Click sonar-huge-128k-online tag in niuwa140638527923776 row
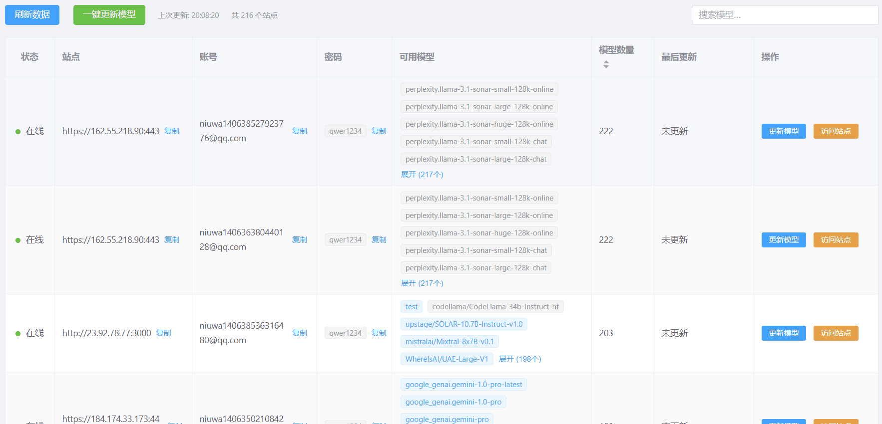Image resolution: width=882 pixels, height=424 pixels. 479,124
